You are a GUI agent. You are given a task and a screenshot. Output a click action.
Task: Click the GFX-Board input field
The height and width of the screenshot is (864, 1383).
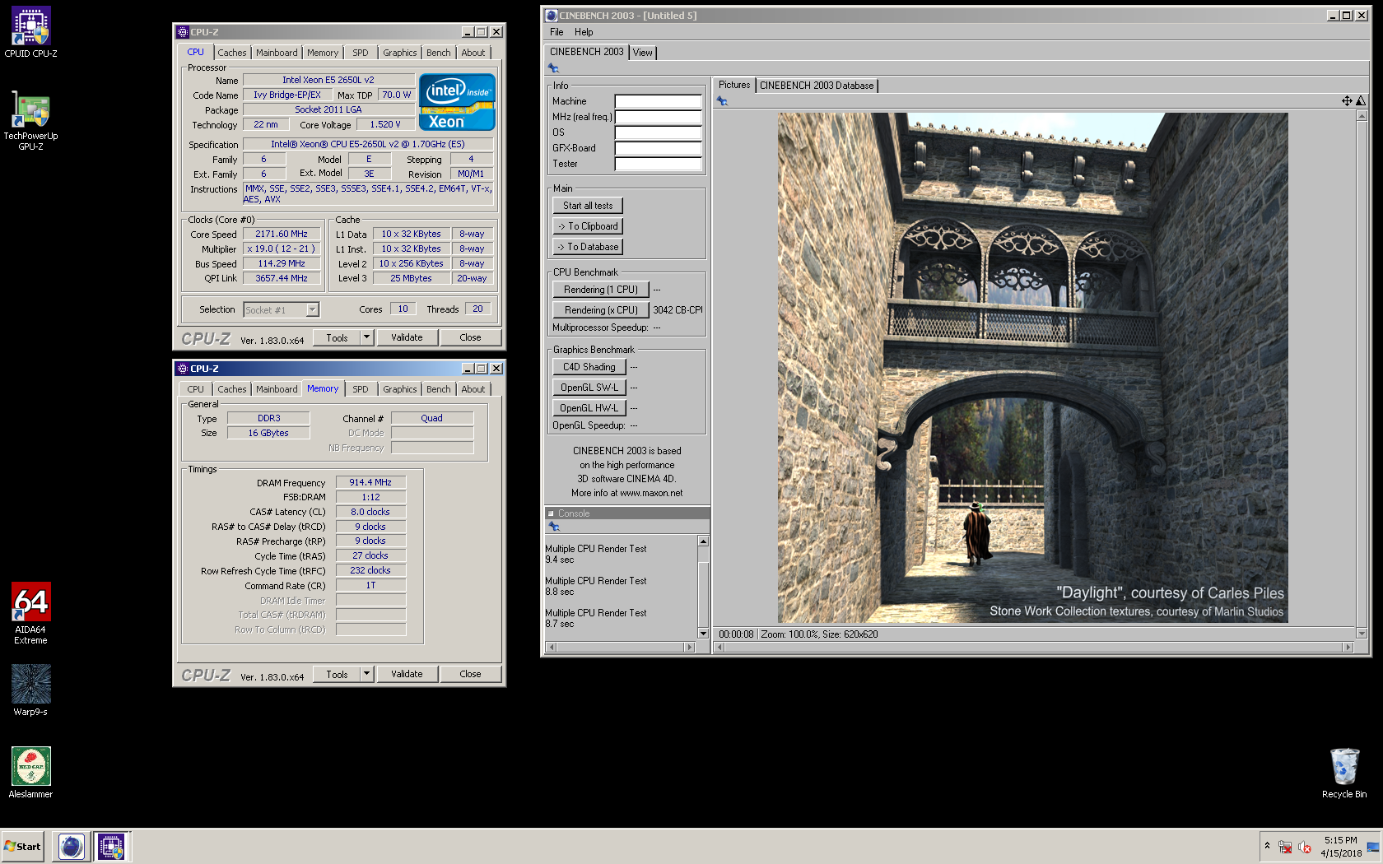click(x=659, y=148)
